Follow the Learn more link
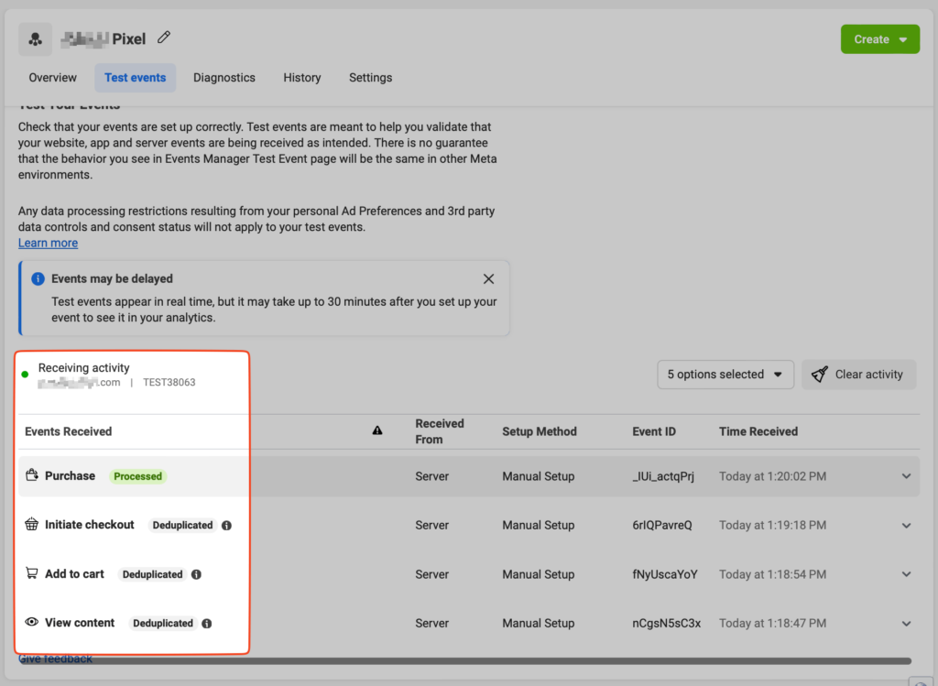938x686 pixels. 48,243
